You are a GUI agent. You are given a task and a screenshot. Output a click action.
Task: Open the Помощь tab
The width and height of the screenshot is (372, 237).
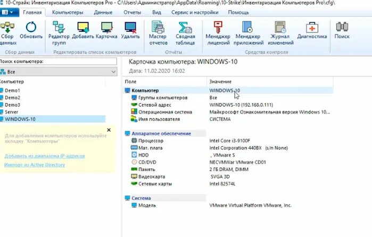[x=238, y=12]
